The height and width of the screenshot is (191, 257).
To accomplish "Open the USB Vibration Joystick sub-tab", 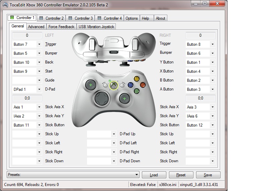I will (96, 27).
